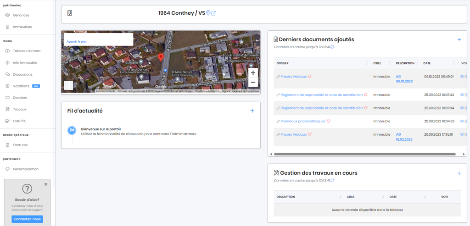The height and width of the screenshot is (226, 470).
Task: Toggle the satellite map layer thumbnail
Action: pyautogui.click(x=68, y=85)
